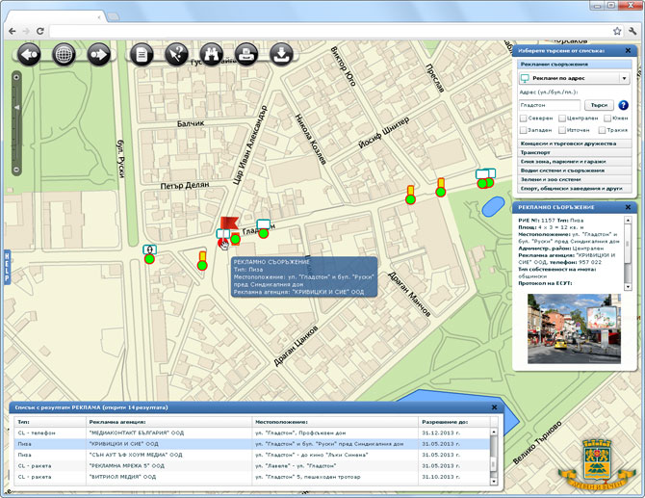The image size is (645, 498).
Task: Close the РЕКЛАМНО СЪОРЪЖЕНИЕ details panel
Action: point(628,207)
